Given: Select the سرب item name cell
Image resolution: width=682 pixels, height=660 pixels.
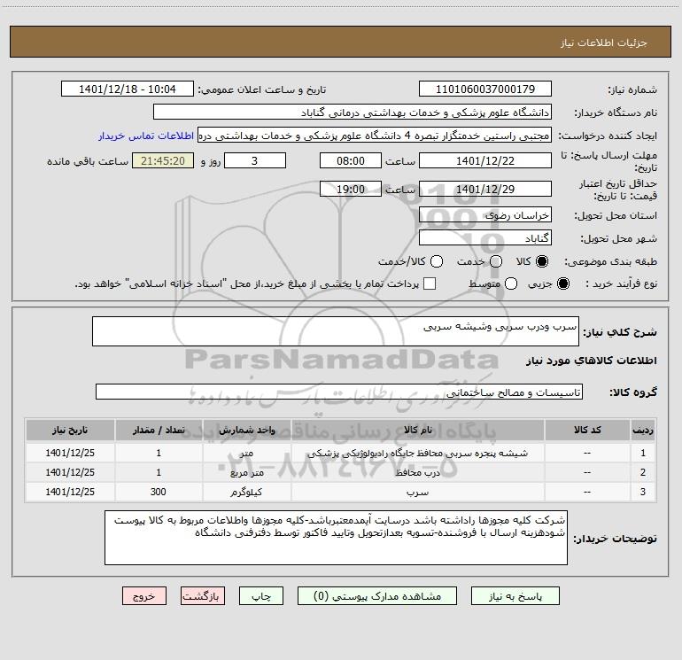Looking at the screenshot, I should pos(417,492).
